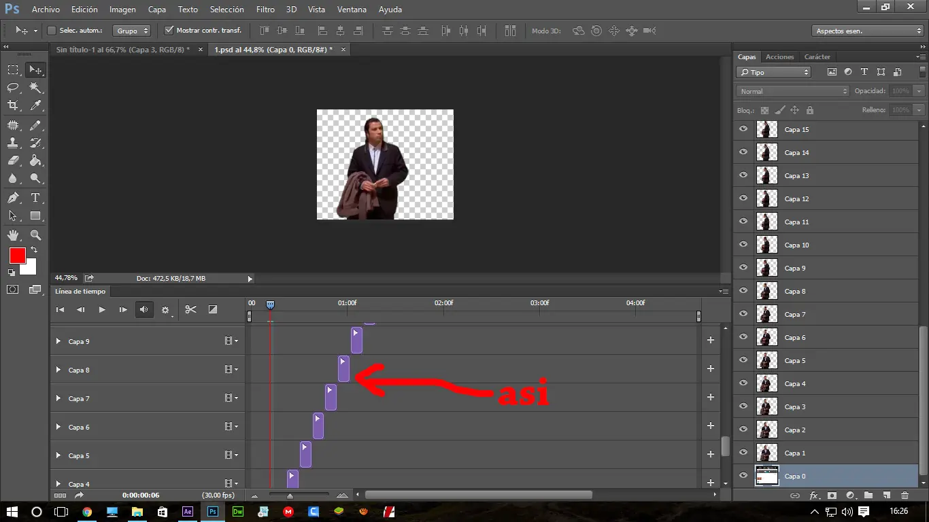Open the Grupo dropdown
The image size is (929, 522).
pyautogui.click(x=132, y=31)
